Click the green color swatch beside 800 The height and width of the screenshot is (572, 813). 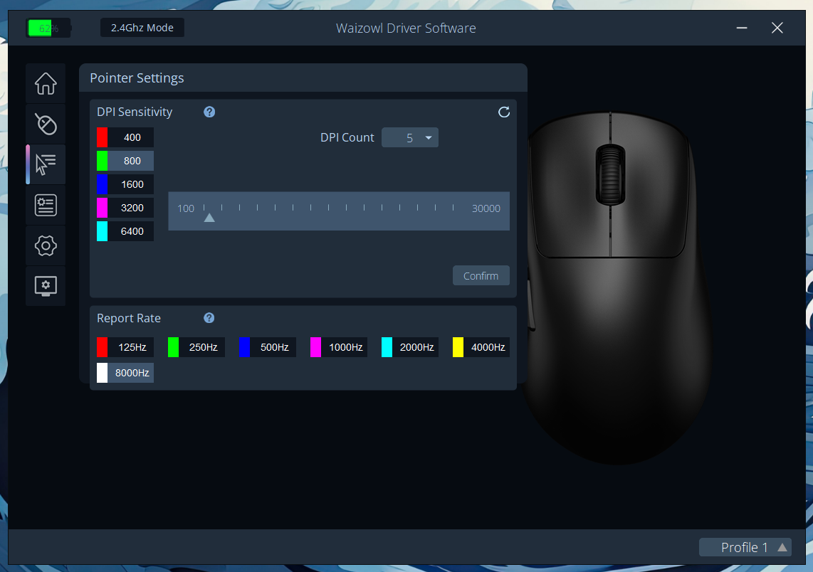click(102, 161)
